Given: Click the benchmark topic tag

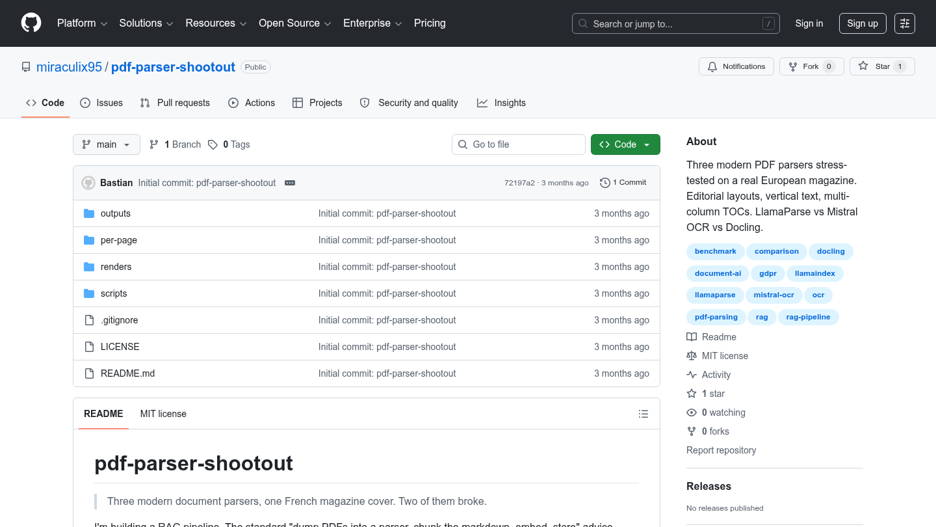Looking at the screenshot, I should [716, 251].
